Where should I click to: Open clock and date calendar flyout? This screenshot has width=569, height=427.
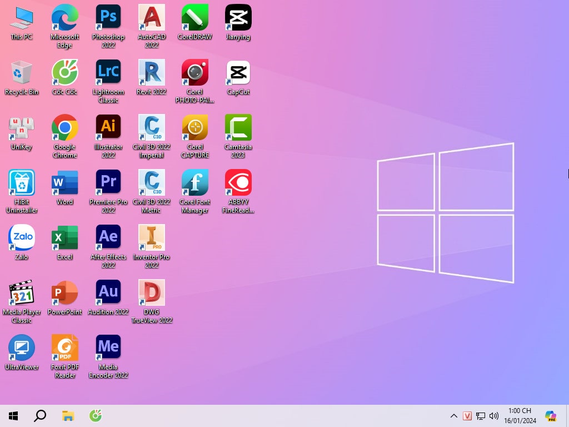tap(520, 416)
